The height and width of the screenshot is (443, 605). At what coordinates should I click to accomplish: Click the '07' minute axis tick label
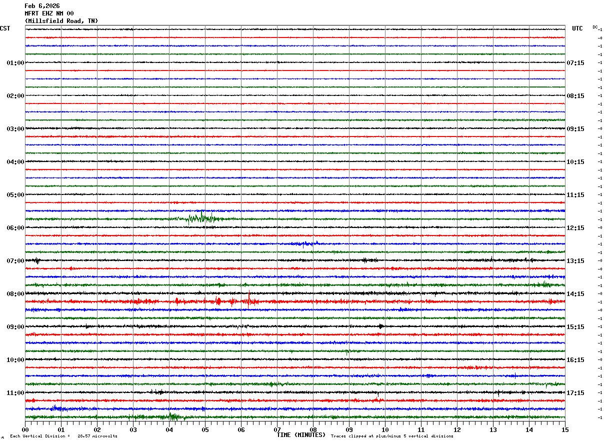click(277, 430)
